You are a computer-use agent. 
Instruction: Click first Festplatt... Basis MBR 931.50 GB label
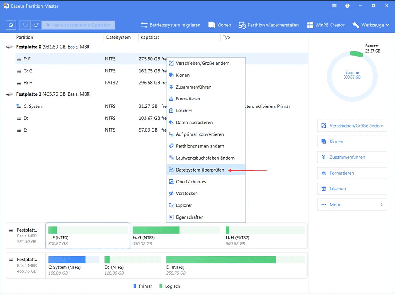(26, 236)
